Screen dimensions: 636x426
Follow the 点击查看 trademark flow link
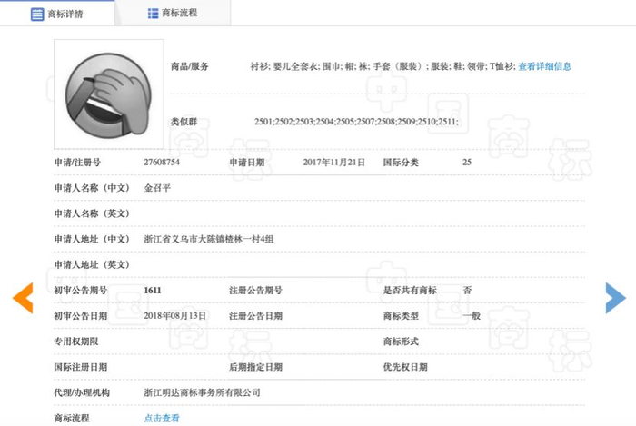click(x=162, y=418)
